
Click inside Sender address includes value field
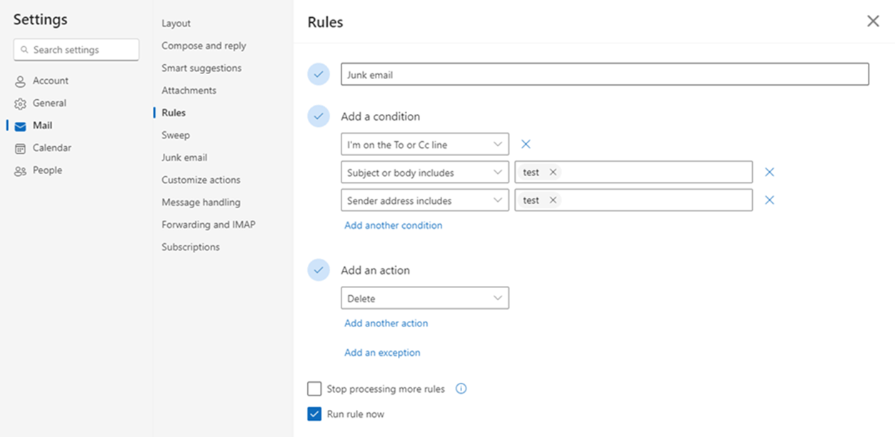(633, 200)
